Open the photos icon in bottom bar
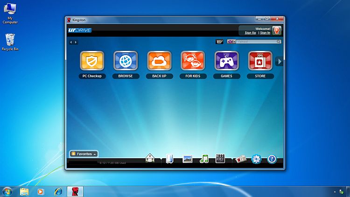Viewport: 350px width, 197px height. click(188, 159)
